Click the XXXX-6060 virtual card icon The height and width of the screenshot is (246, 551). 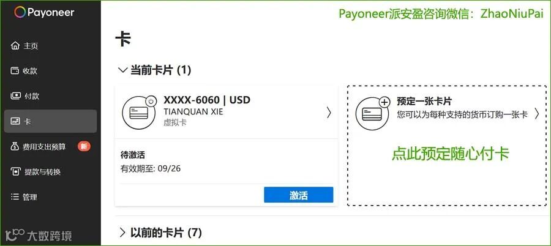click(139, 113)
